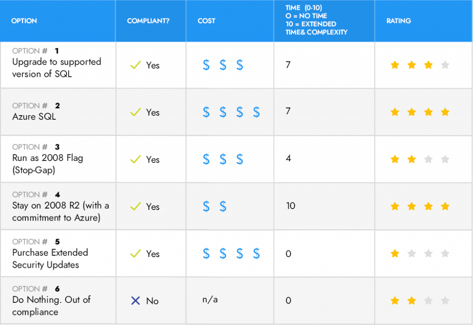Click the first dollar sign in Option 1
Screen dimensions: 473x325
[206, 65]
